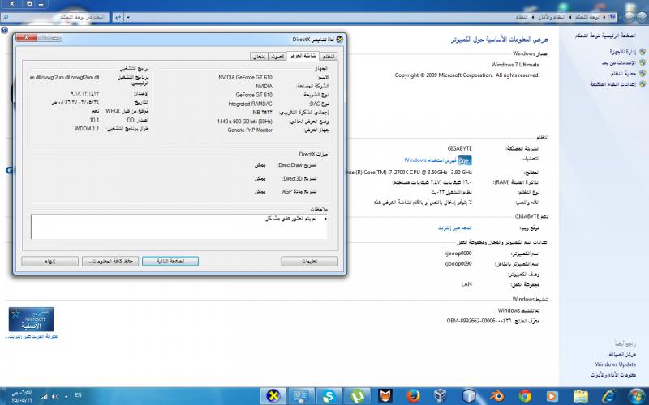Image resolution: width=649 pixels, height=405 pixels.
Task: Open Windows Explorer folder icon on taskbar
Action: point(581,396)
